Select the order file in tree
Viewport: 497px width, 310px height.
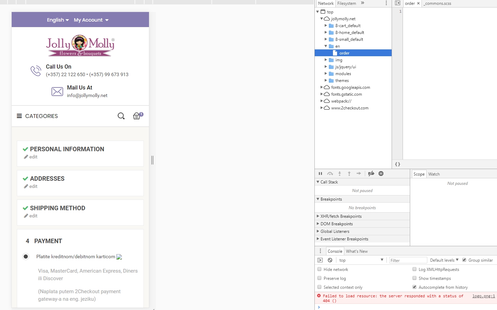(353, 53)
